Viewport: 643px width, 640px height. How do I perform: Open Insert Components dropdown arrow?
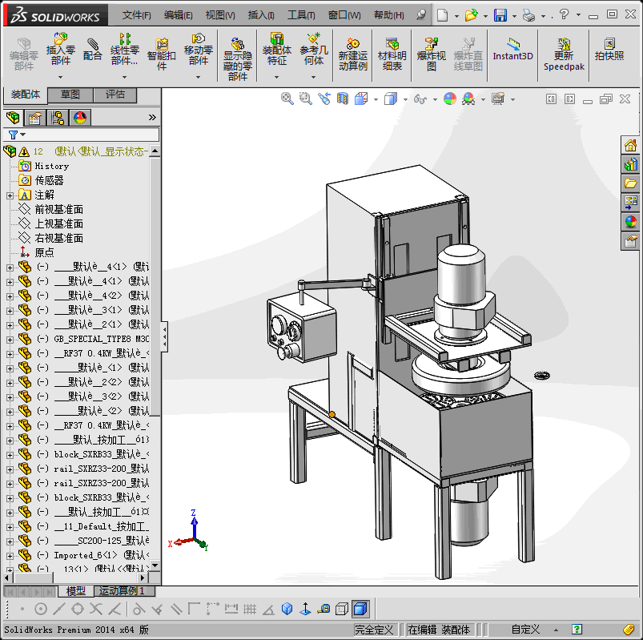[x=60, y=77]
